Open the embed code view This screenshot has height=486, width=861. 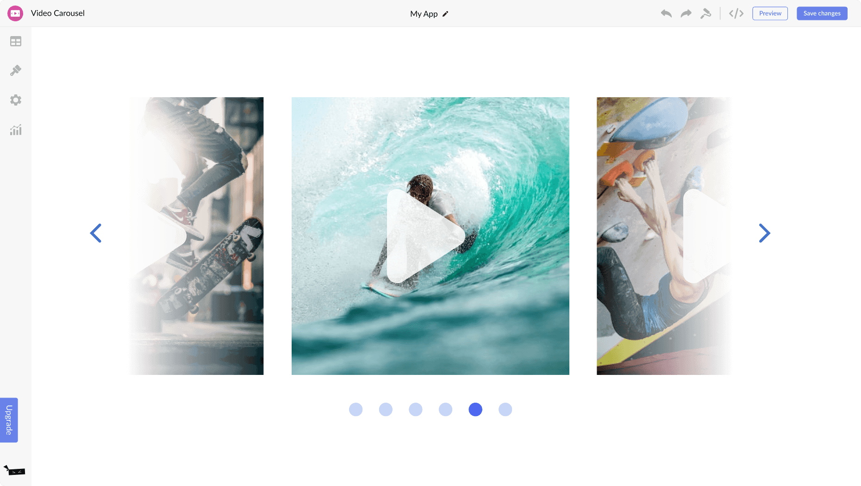(736, 13)
